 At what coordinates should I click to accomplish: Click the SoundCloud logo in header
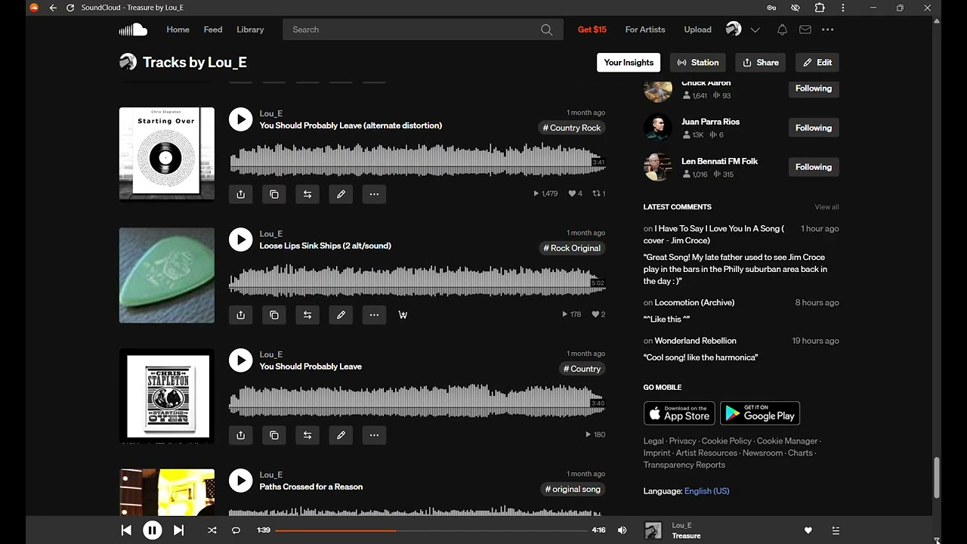click(133, 29)
